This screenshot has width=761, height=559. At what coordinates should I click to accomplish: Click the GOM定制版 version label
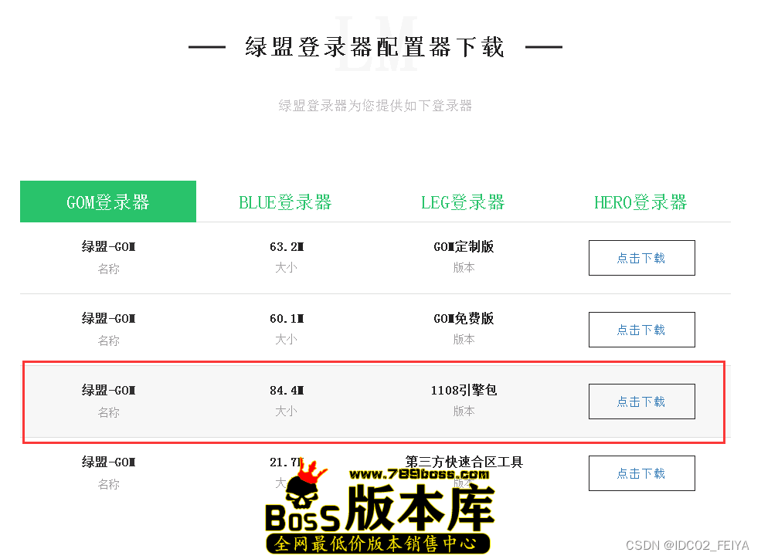[464, 247]
